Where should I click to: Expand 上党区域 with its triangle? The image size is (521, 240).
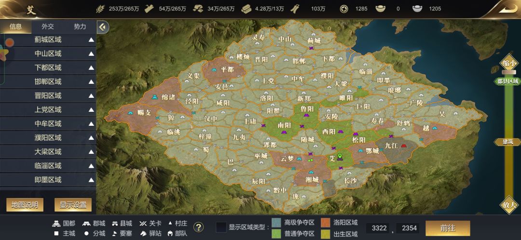click(x=91, y=110)
